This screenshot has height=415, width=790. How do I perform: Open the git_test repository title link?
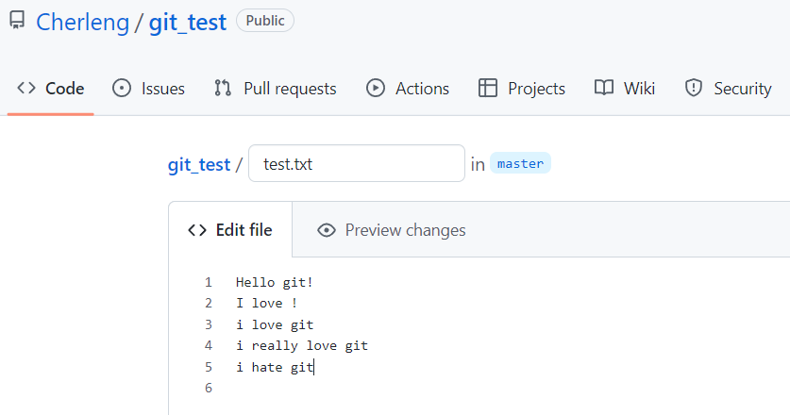point(188,22)
